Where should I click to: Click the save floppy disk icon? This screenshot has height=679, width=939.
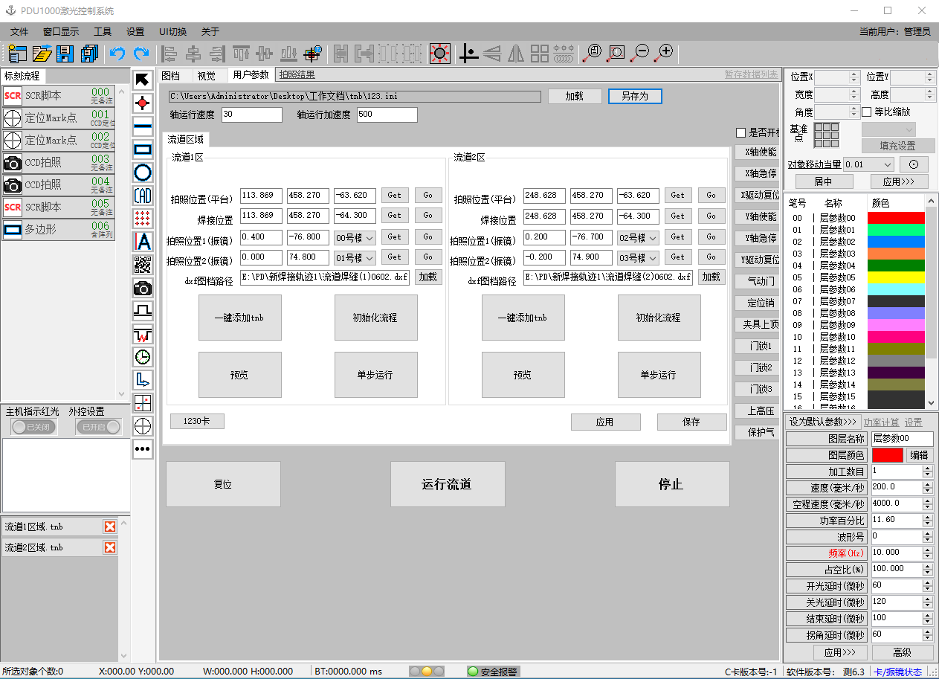(x=65, y=54)
